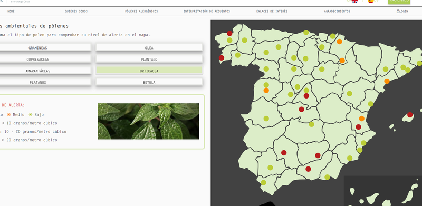Visit ENLACES DE INTERÉS page
This screenshot has height=206, width=422.
[x=272, y=11]
